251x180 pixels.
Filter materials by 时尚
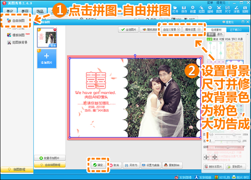228,39
